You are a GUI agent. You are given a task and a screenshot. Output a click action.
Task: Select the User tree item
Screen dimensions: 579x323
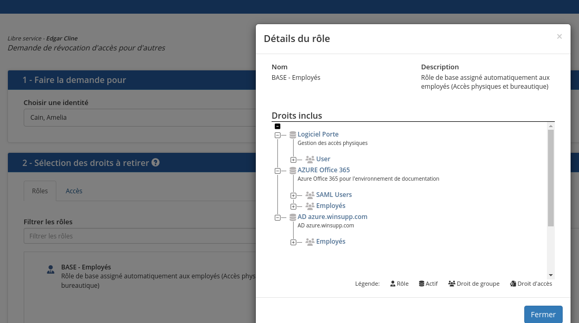click(x=323, y=159)
